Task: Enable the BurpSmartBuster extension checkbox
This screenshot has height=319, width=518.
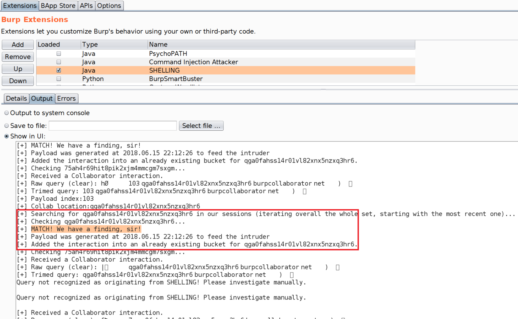Action: [x=58, y=79]
